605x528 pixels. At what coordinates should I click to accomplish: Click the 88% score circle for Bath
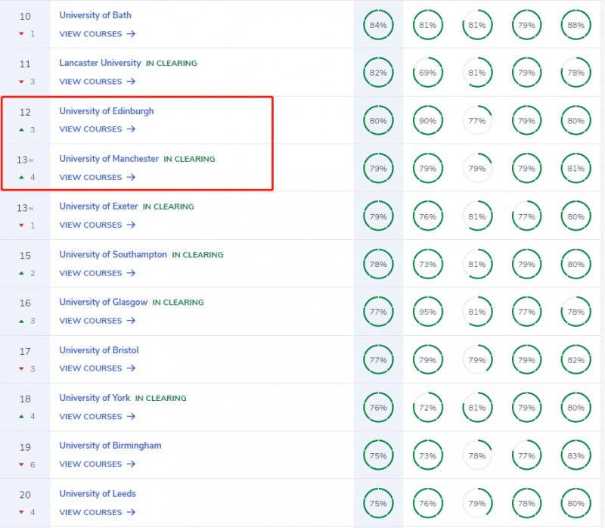point(576,25)
